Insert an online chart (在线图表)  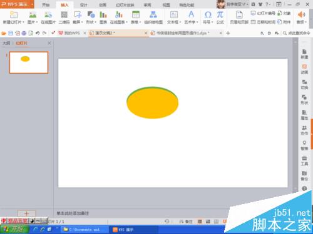coord(118,17)
